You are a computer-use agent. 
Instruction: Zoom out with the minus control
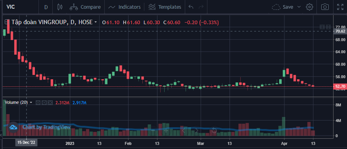tap(153, 130)
